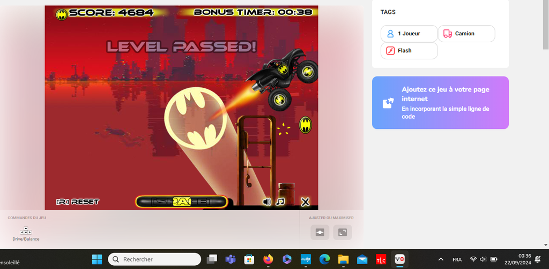Toggle the game music note icon
The width and height of the screenshot is (549, 269).
point(280,202)
